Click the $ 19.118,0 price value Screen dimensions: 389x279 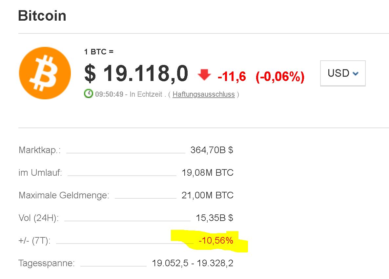tap(136, 73)
